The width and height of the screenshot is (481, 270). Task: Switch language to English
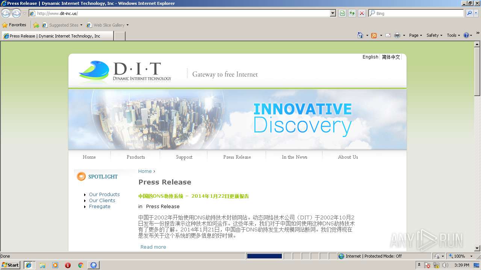[371, 57]
